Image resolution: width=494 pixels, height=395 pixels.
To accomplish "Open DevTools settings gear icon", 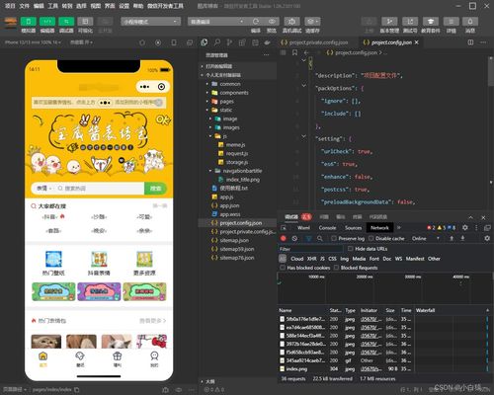I will coord(465,228).
